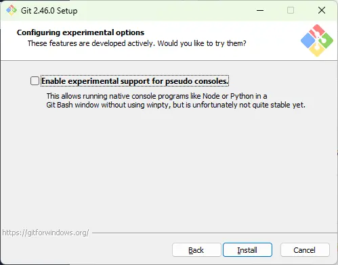The height and width of the screenshot is (265, 338).
Task: Go Back to previous setup page
Action: pyautogui.click(x=196, y=250)
